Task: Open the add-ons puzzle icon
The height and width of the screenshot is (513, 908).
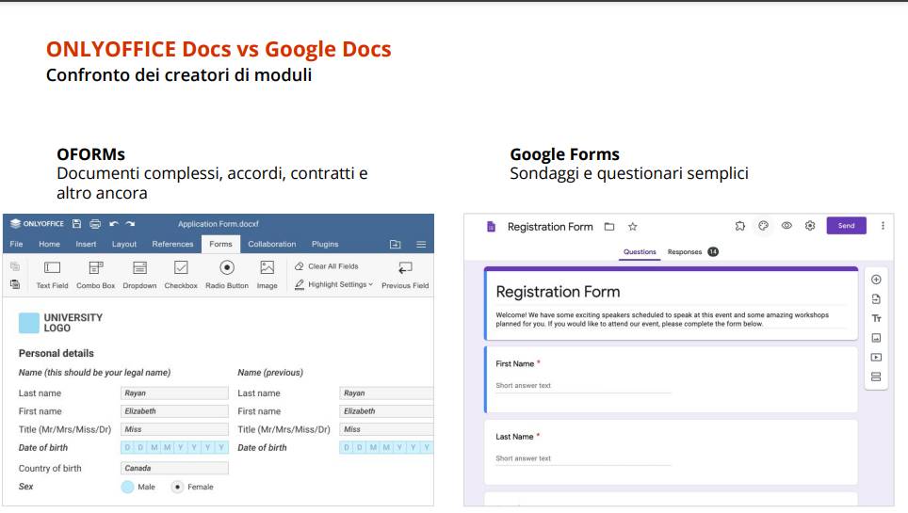Action: tap(740, 226)
